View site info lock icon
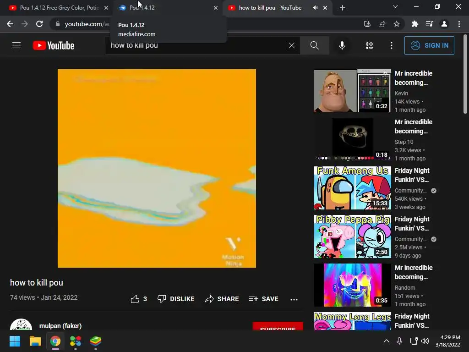Screen dimensions: 469x352 [x=58, y=24]
